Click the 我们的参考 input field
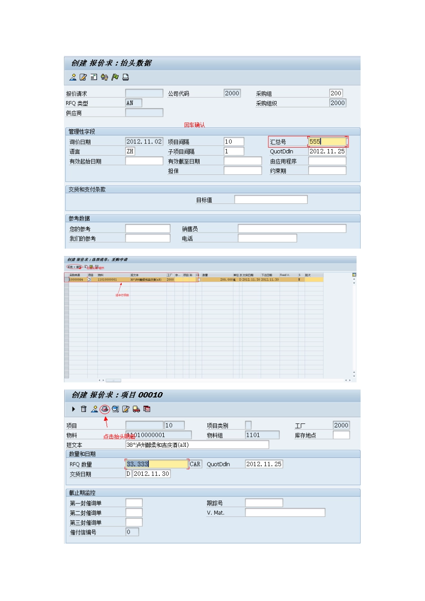Viewport: 425px width, 601px height. pos(148,238)
